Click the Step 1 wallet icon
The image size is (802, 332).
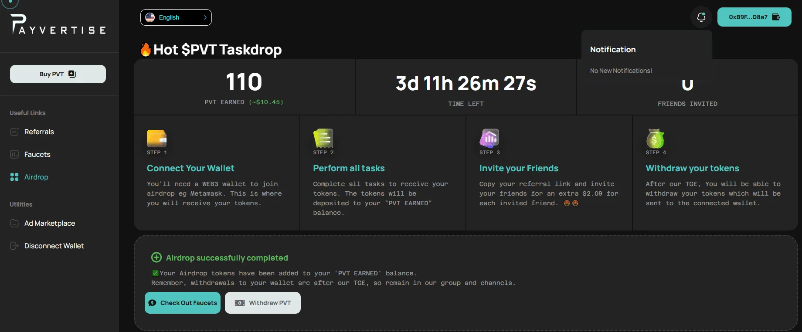pyautogui.click(x=156, y=139)
